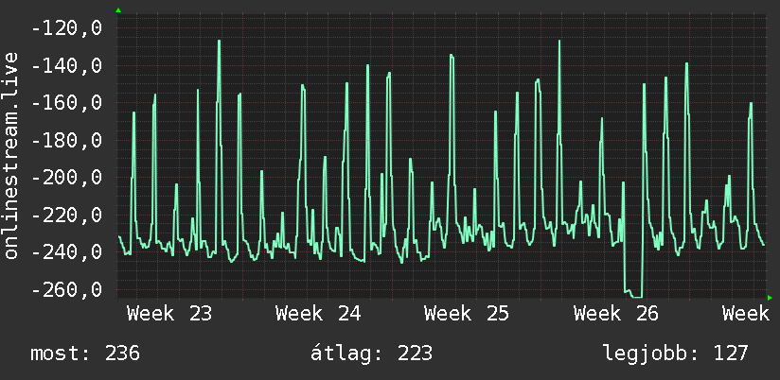780x380 pixels.
Task: Click the Week 25 axis label
Action: [x=467, y=314]
